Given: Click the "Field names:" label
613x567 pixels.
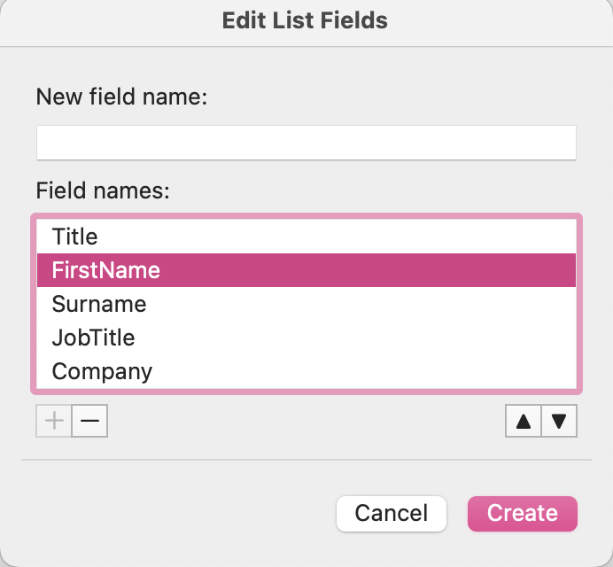Looking at the screenshot, I should (x=103, y=190).
